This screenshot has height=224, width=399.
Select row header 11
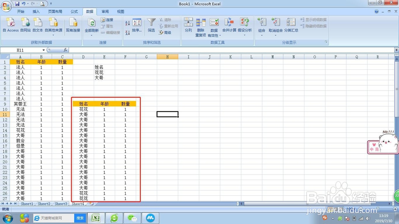coord(4,114)
